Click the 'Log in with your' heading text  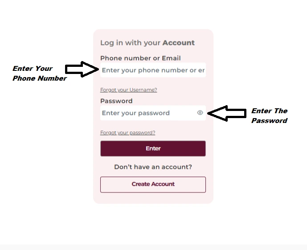point(130,43)
